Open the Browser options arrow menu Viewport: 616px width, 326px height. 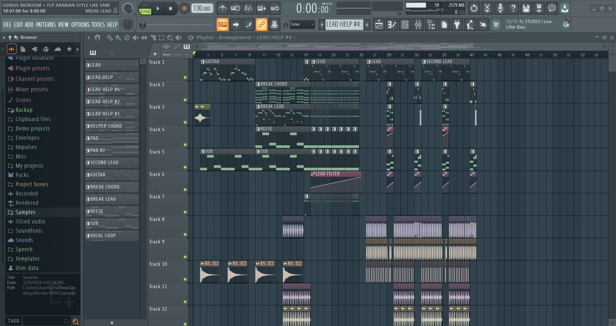click(x=4, y=37)
